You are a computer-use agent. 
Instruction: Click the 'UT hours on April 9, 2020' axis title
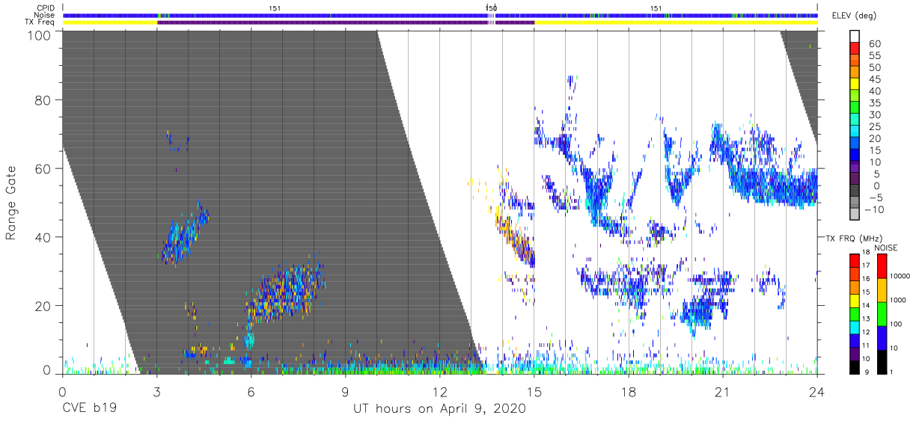(x=439, y=409)
